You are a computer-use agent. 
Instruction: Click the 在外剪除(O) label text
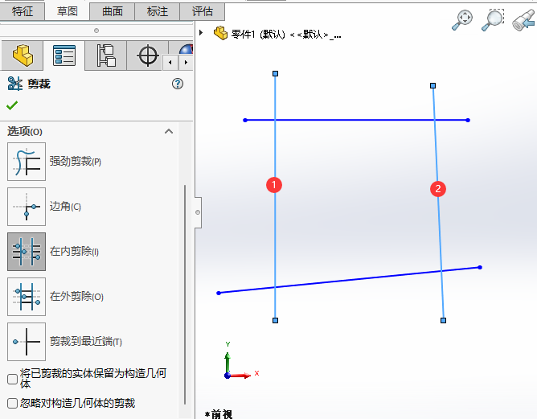pyautogui.click(x=76, y=296)
